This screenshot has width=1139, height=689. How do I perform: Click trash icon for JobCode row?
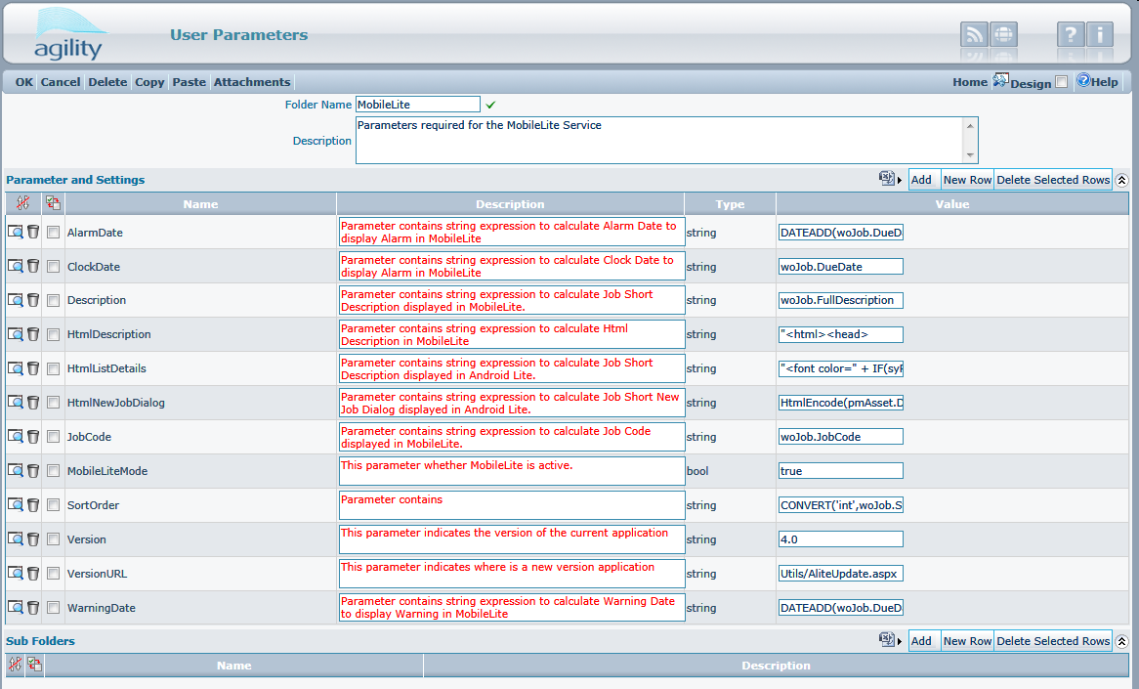tap(33, 437)
